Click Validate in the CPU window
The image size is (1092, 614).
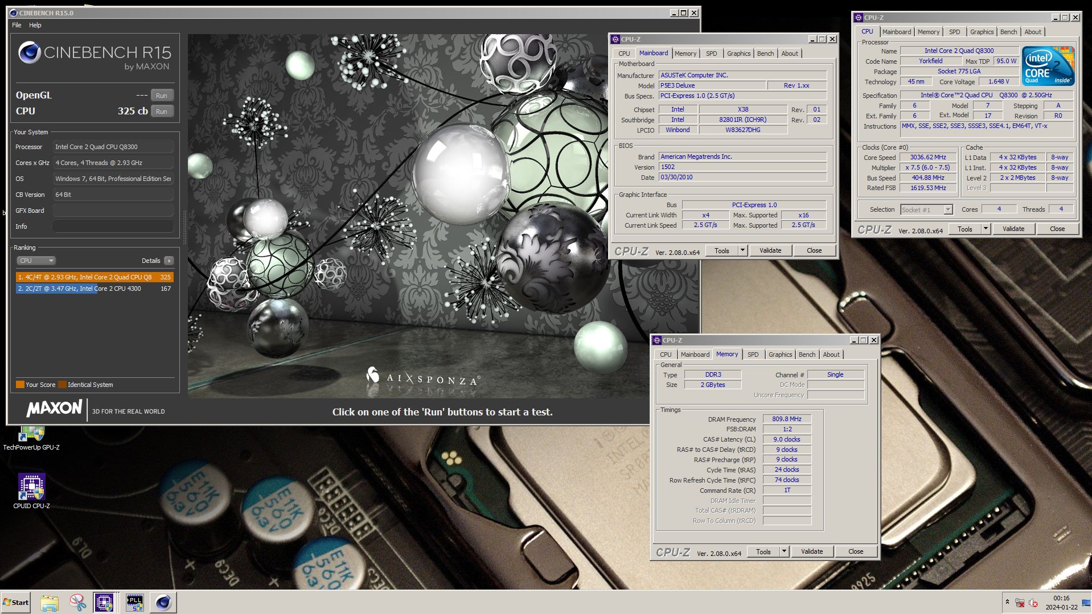click(x=1013, y=229)
